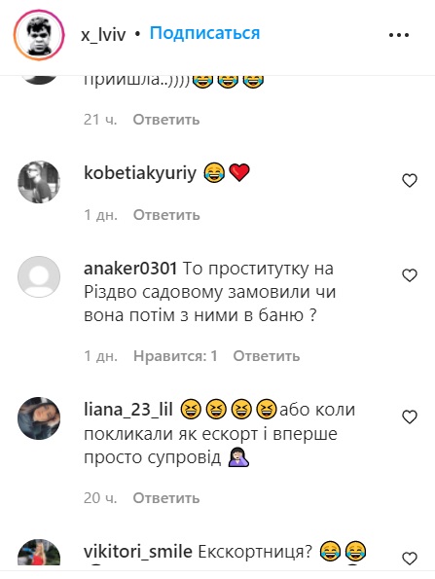The image size is (435, 579).
Task: Open the three-dot options menu
Action: [399, 35]
